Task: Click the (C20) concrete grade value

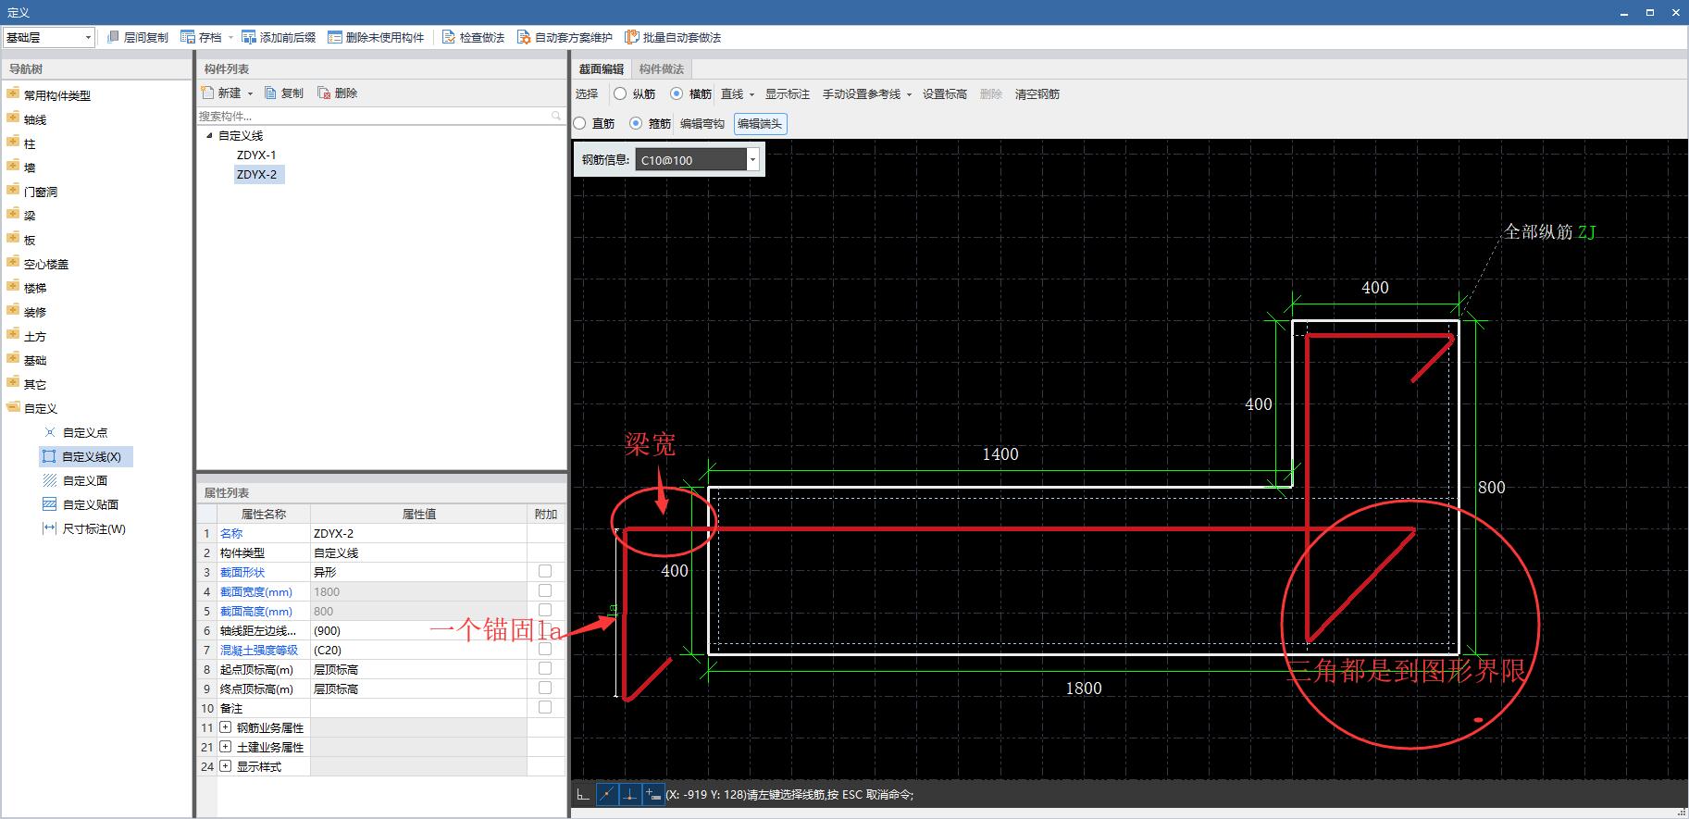Action: [x=328, y=650]
